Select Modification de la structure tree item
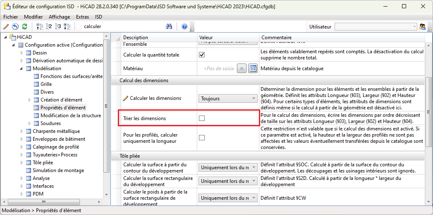This screenshot has width=433, height=215. click(x=71, y=116)
